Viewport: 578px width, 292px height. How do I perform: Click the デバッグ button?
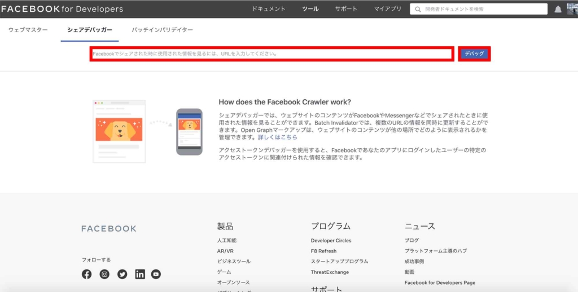point(474,54)
